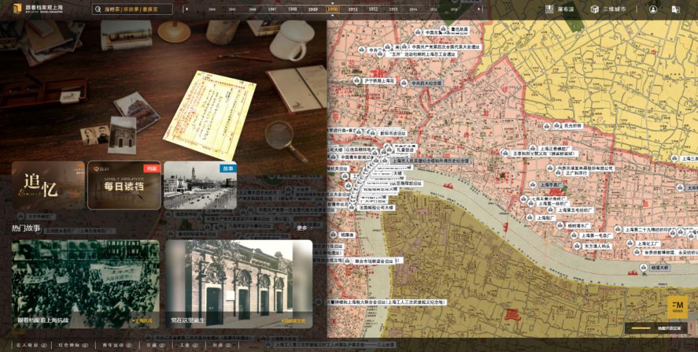Advance timeline with the right arrow
Image resolution: width=698 pixels, height=352 pixels.
pyautogui.click(x=479, y=9)
